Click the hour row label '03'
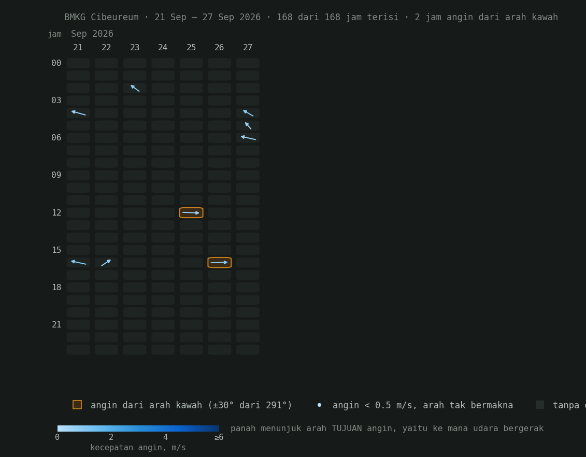 tap(56, 101)
